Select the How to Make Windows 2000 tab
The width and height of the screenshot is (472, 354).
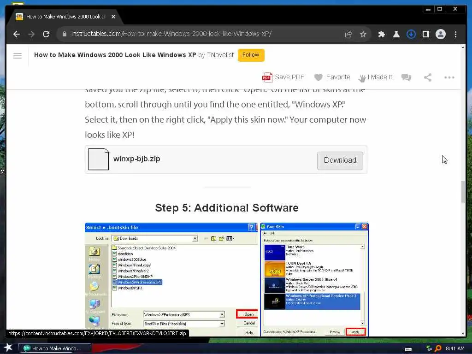[65, 17]
